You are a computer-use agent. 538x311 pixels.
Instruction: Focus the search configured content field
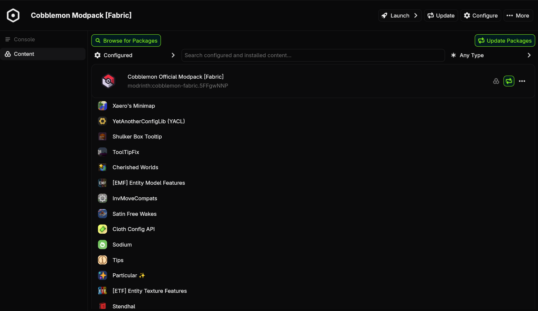pyautogui.click(x=313, y=55)
